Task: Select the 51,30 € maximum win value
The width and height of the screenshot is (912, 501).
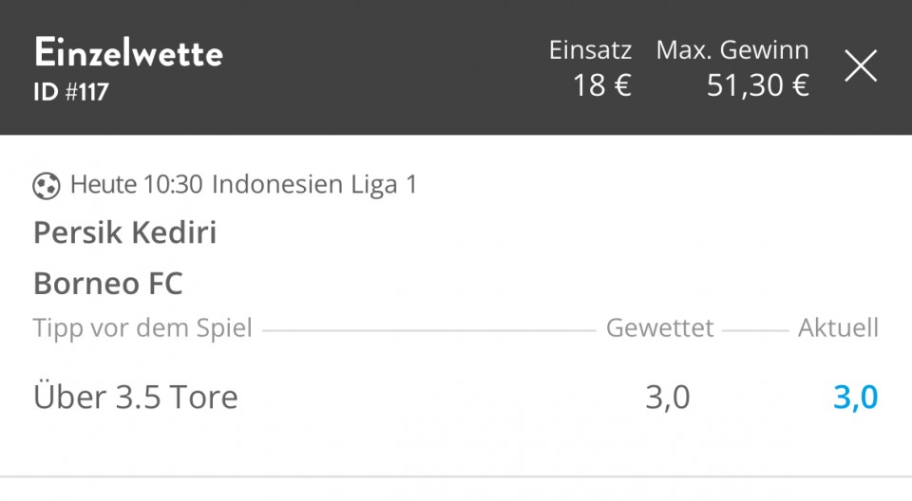Action: (758, 85)
